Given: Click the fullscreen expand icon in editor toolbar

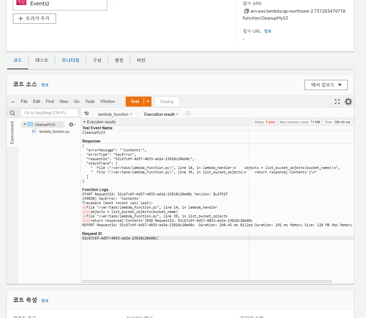Looking at the screenshot, I should point(337,102).
